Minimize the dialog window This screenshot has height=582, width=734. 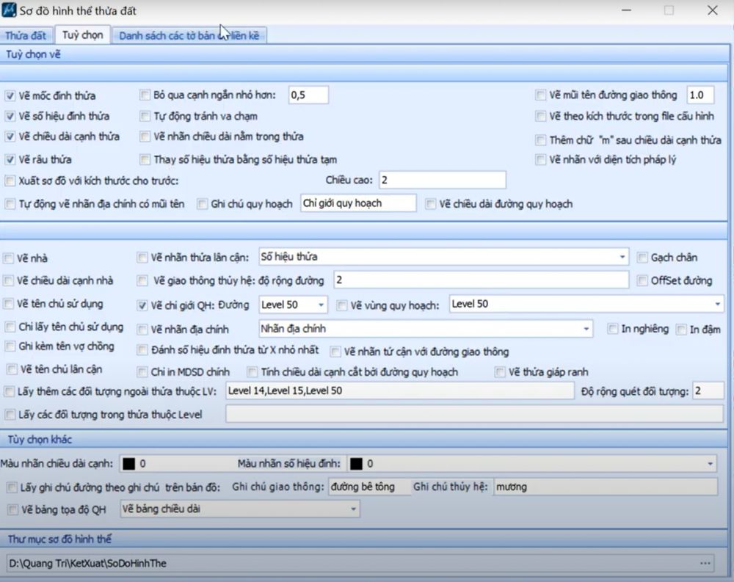pos(626,10)
